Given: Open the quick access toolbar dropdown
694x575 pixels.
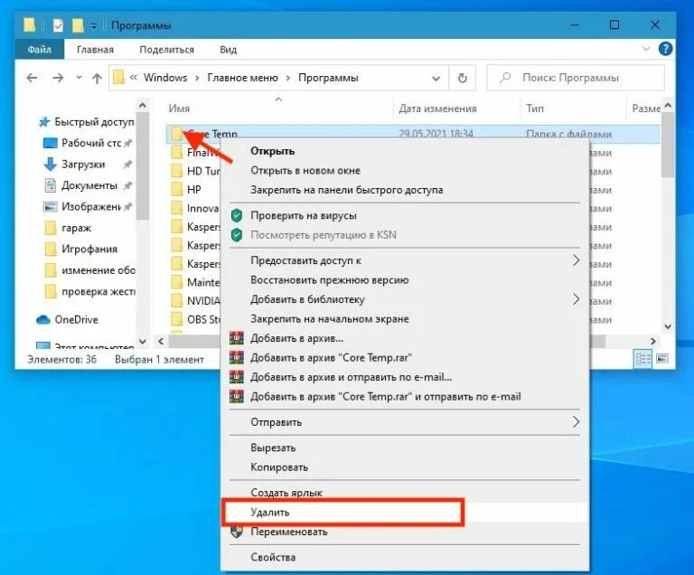Looking at the screenshot, I should point(94,26).
